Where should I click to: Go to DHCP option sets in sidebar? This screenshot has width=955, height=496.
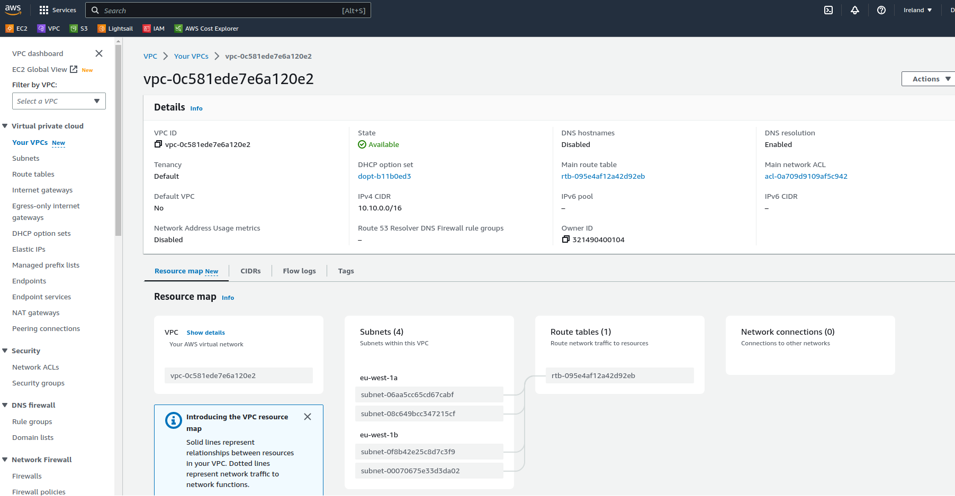[41, 233]
